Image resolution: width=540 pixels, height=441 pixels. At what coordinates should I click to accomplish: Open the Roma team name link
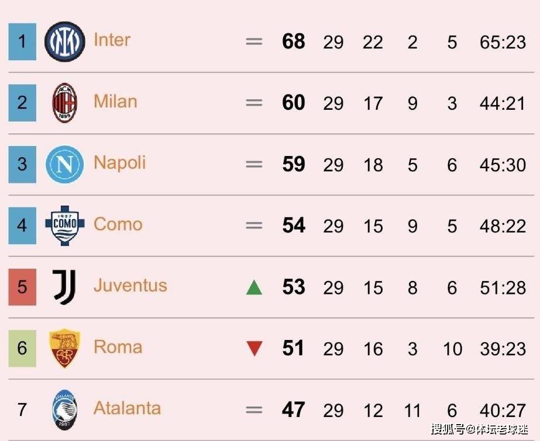tap(118, 347)
